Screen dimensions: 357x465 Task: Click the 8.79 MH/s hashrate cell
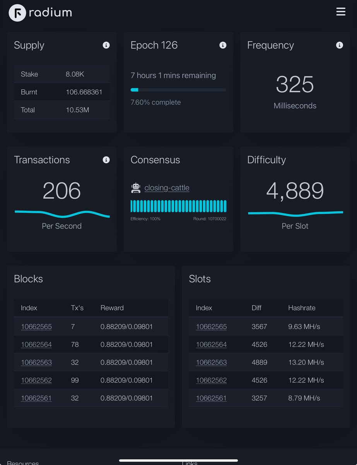click(x=304, y=398)
